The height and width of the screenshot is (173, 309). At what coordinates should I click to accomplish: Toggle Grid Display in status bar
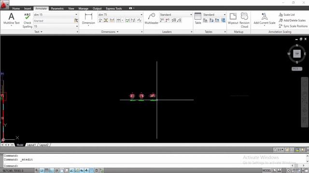[46, 171]
